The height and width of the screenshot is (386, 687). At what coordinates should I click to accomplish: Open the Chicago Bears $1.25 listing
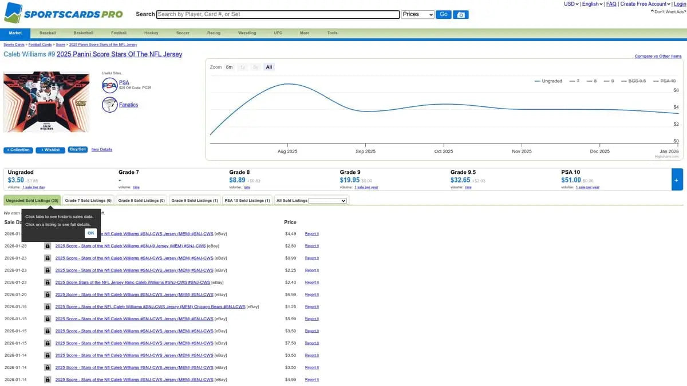tap(151, 307)
